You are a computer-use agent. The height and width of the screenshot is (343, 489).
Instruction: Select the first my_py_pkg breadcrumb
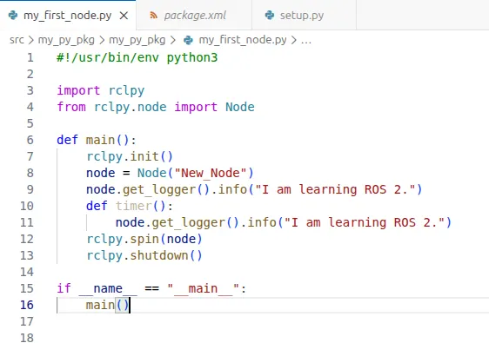click(66, 40)
